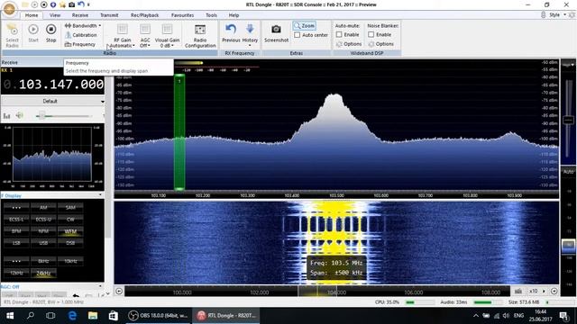The image size is (577, 324).
Task: Open Microsoft Store from taskbar
Action: click(x=113, y=316)
